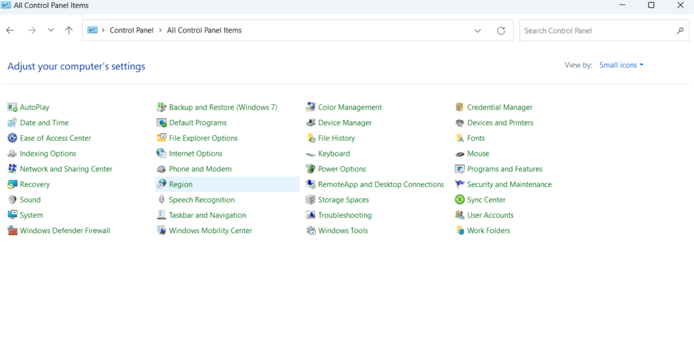Expand chevron before All Control Panel Items

(x=160, y=30)
